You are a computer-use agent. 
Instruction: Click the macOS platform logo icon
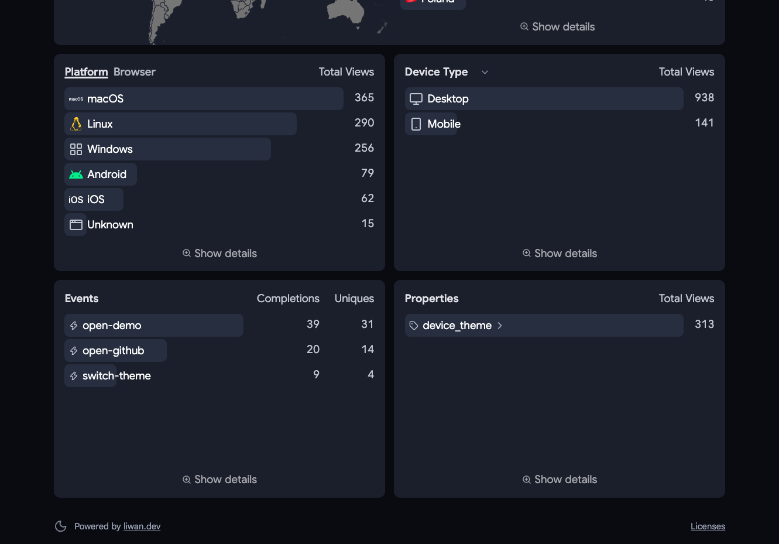[76, 99]
